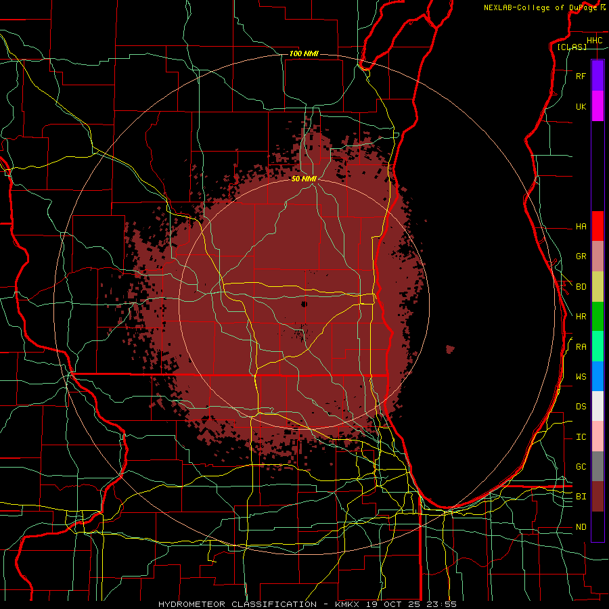Click the HA legend label
The width and height of the screenshot is (609, 609).
(x=581, y=226)
